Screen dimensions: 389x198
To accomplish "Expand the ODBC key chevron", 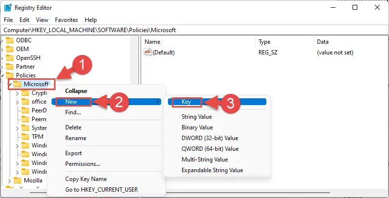I will coord(2,40).
